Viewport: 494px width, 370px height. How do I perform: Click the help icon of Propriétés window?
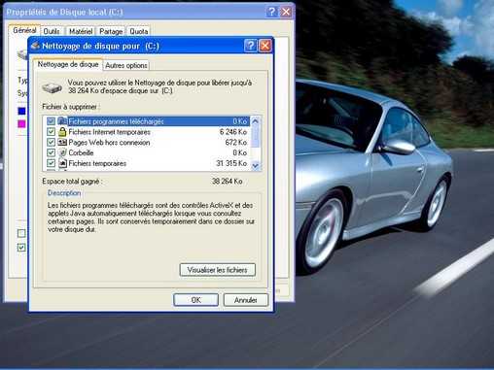point(271,12)
